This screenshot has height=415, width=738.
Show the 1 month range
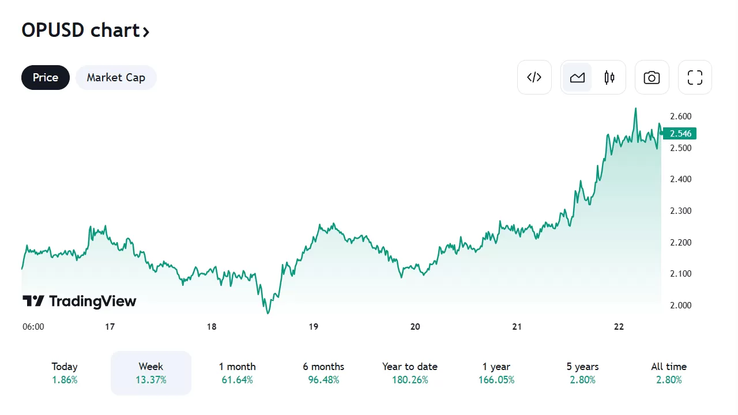(x=237, y=373)
